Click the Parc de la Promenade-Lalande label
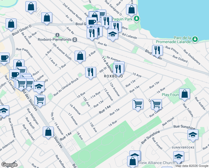The height and width of the screenshot is (168, 209). [174, 40]
